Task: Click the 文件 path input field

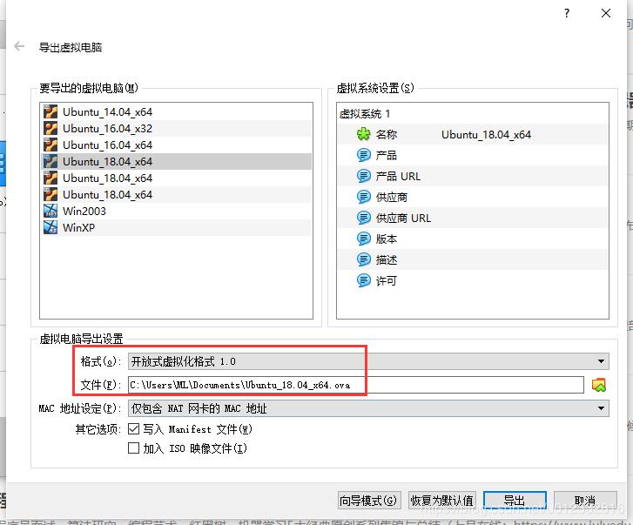Action: [x=355, y=385]
